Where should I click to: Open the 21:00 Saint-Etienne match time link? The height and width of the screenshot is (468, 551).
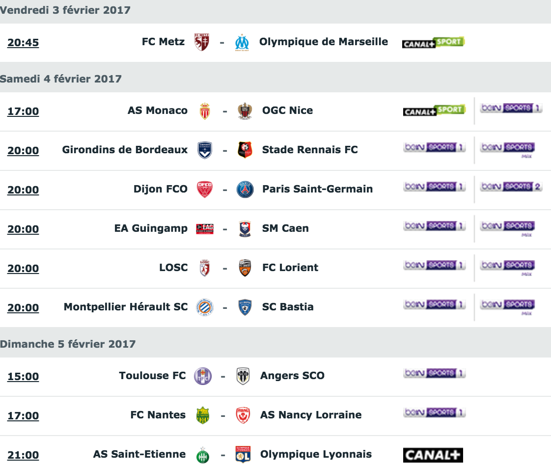(x=23, y=455)
